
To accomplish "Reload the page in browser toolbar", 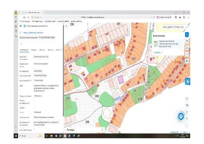I will point(28,17).
